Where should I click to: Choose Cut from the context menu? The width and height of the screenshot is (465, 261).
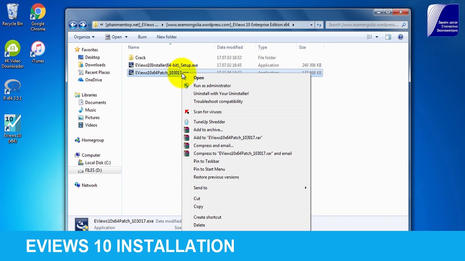point(197,199)
